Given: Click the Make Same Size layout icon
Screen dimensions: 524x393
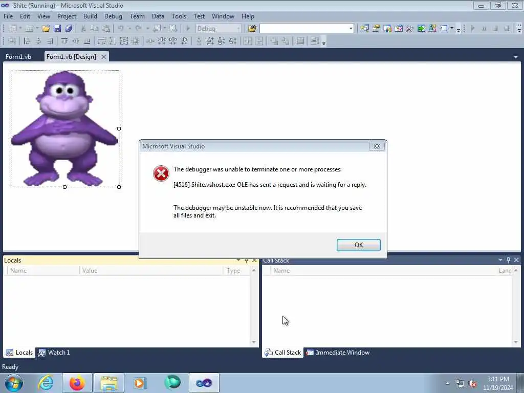Looking at the screenshot, I should point(124,41).
